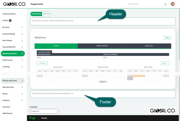Image resolution: width=180 pixels, height=121 pixels.
Task: Click the March 2023 month label
Action: pos(148,67)
